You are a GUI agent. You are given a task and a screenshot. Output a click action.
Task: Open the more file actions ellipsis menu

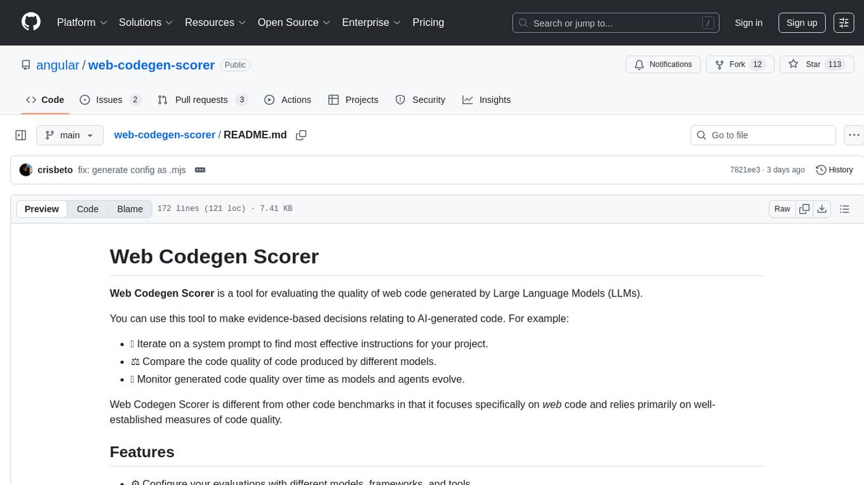pyautogui.click(x=854, y=135)
